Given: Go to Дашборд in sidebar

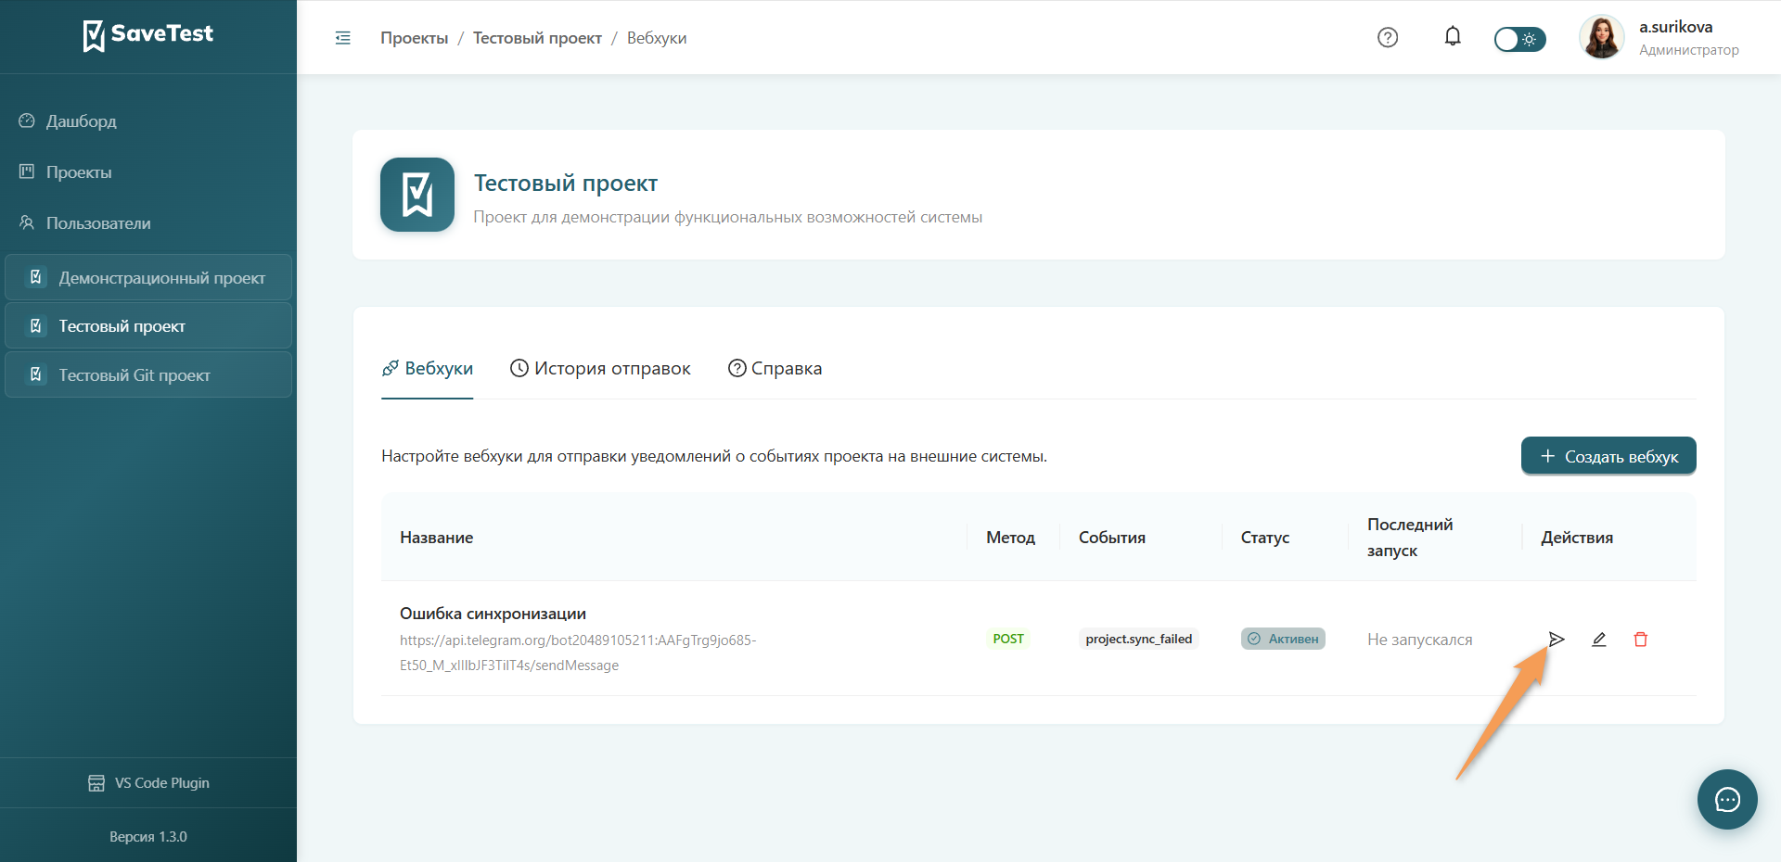Looking at the screenshot, I should tap(148, 121).
